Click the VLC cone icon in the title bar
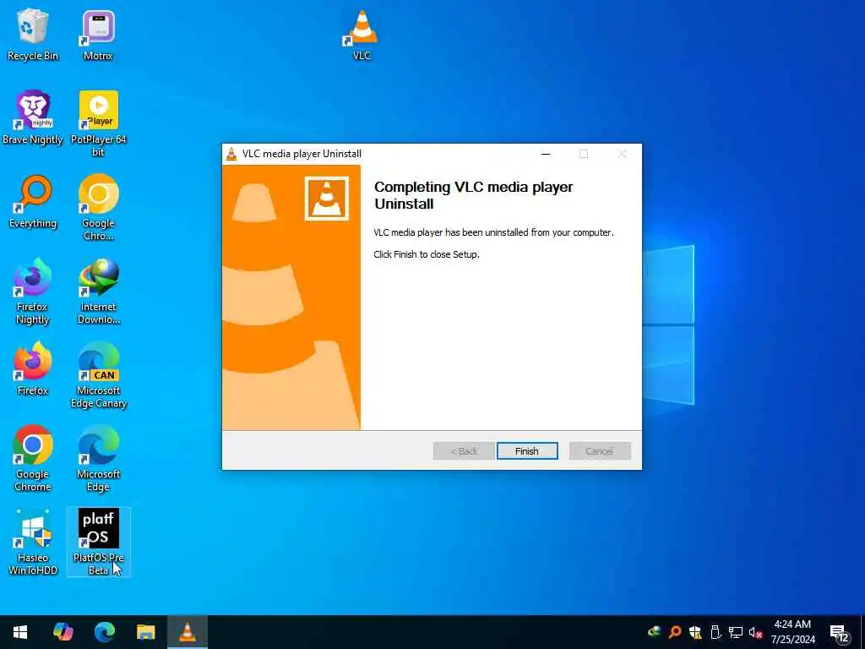This screenshot has width=865, height=649. pyautogui.click(x=231, y=154)
